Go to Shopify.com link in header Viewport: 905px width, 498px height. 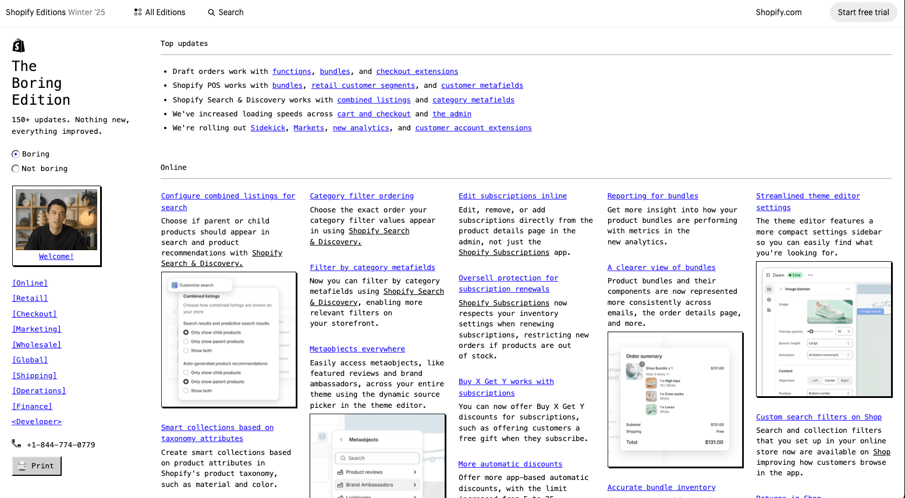[778, 12]
